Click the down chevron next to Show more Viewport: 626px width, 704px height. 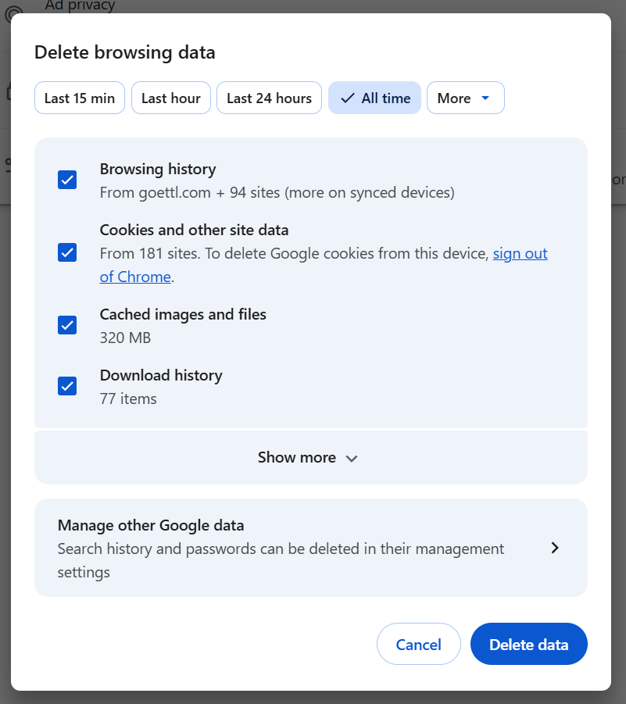pos(352,459)
